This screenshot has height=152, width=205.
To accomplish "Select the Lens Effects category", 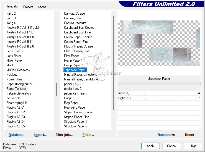I will pos(14,51).
